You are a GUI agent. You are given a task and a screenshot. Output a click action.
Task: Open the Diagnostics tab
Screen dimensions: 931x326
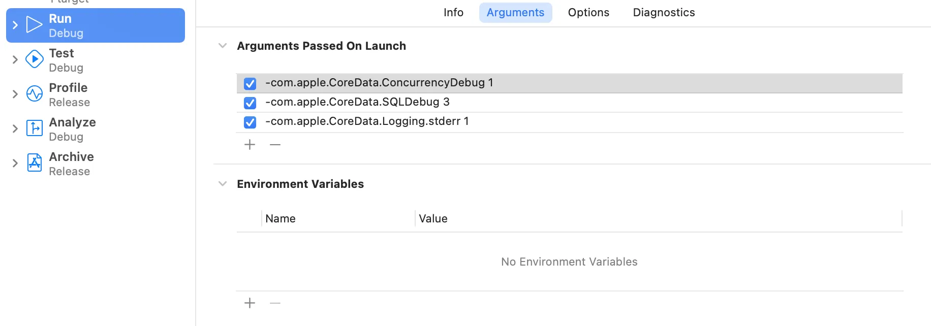pyautogui.click(x=664, y=13)
